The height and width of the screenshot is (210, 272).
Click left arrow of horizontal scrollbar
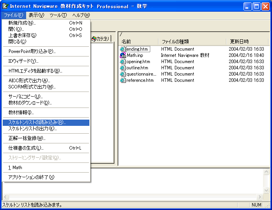(5, 197)
